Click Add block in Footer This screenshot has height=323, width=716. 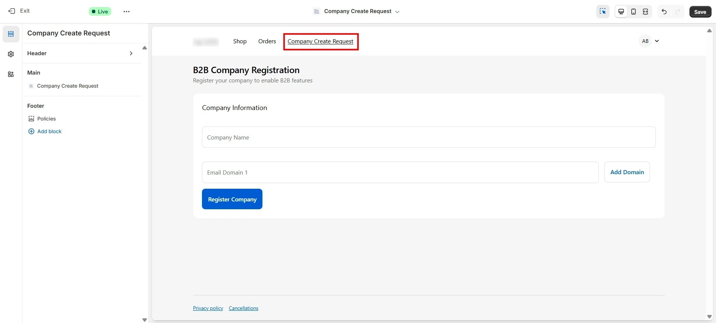click(49, 131)
